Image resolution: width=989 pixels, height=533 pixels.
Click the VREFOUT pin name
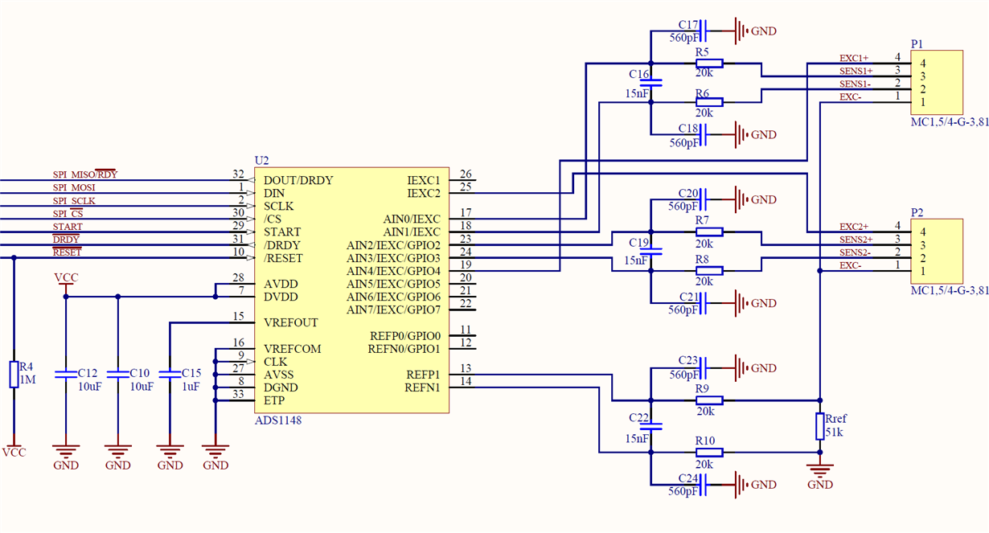pyautogui.click(x=291, y=322)
